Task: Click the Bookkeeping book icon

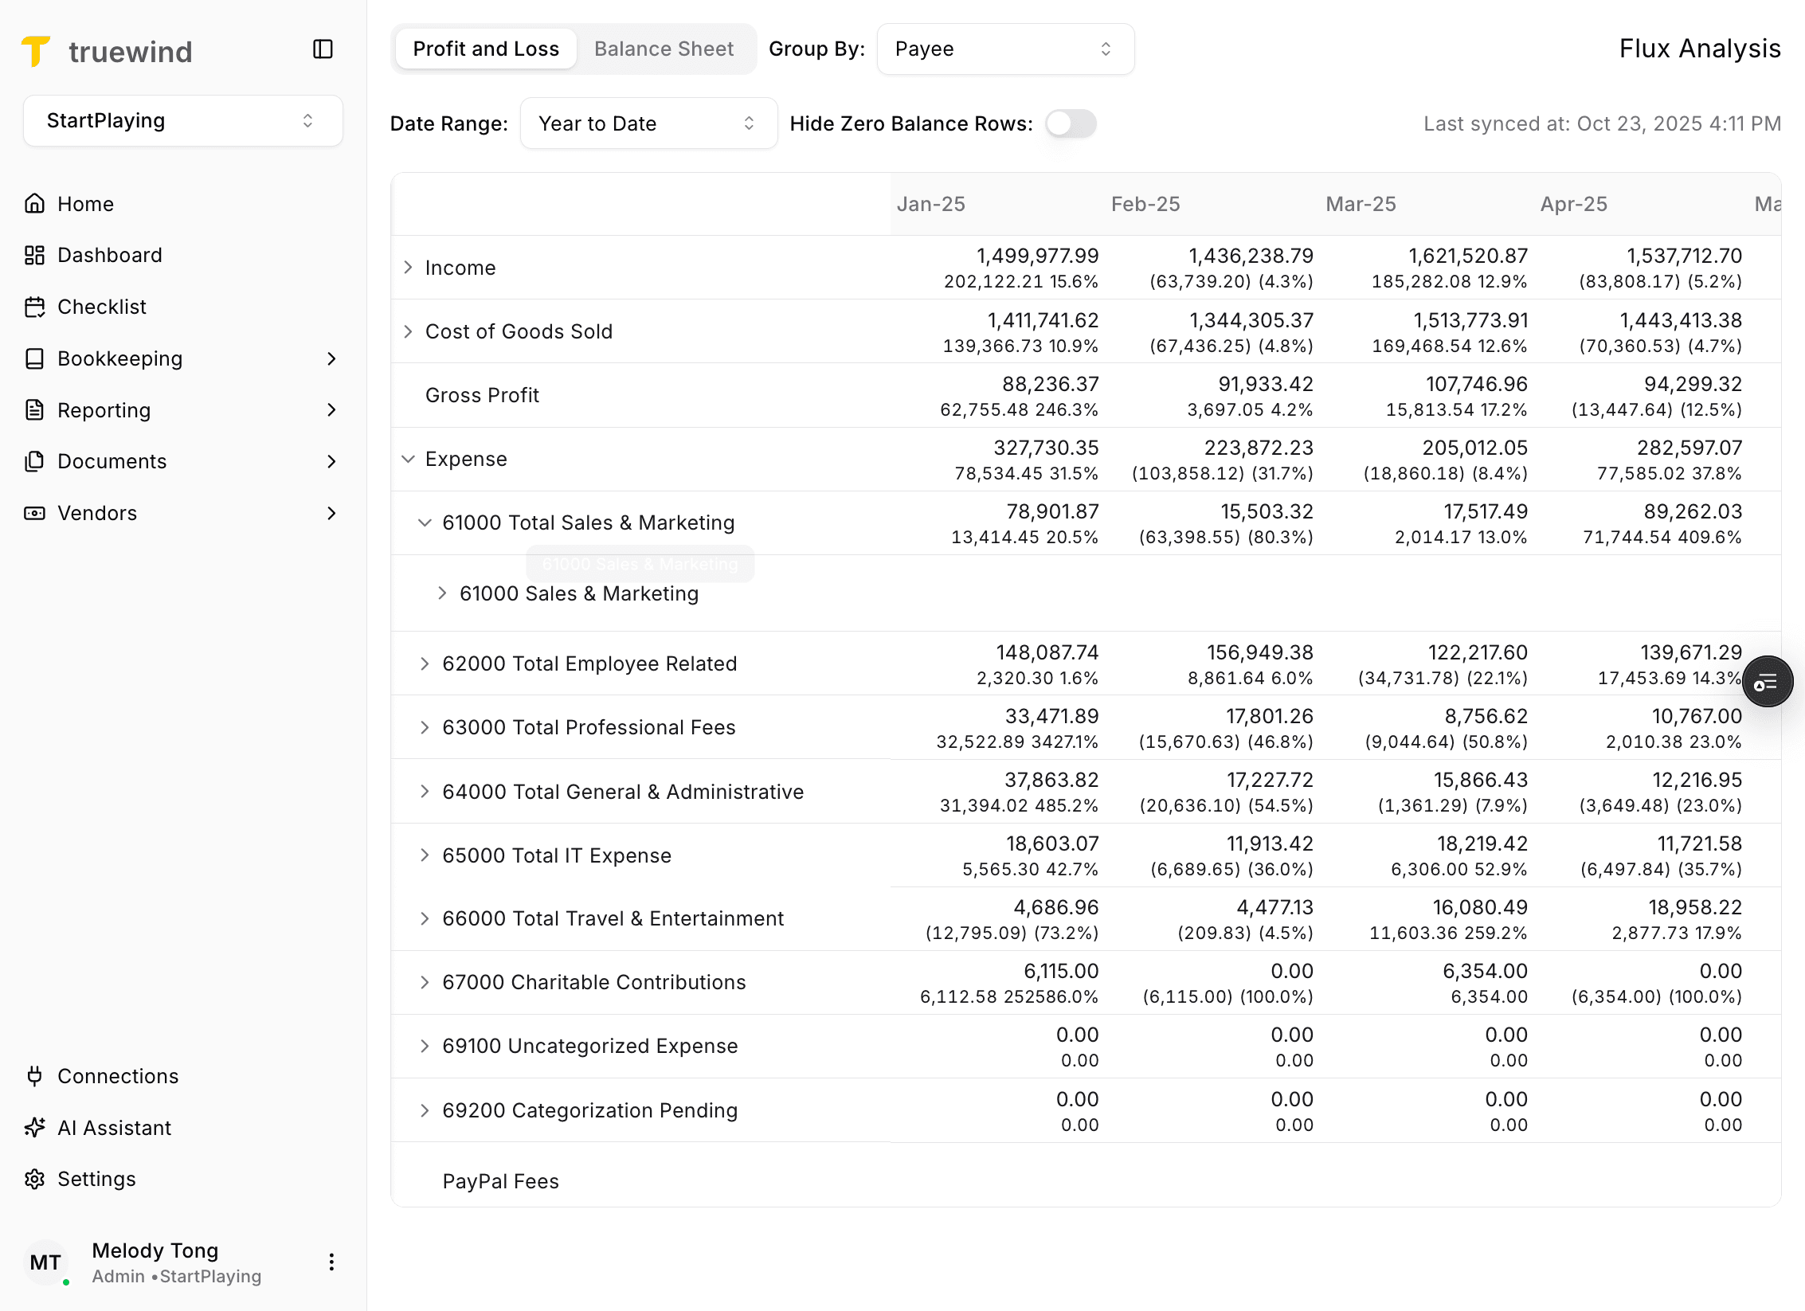Action: coord(35,358)
